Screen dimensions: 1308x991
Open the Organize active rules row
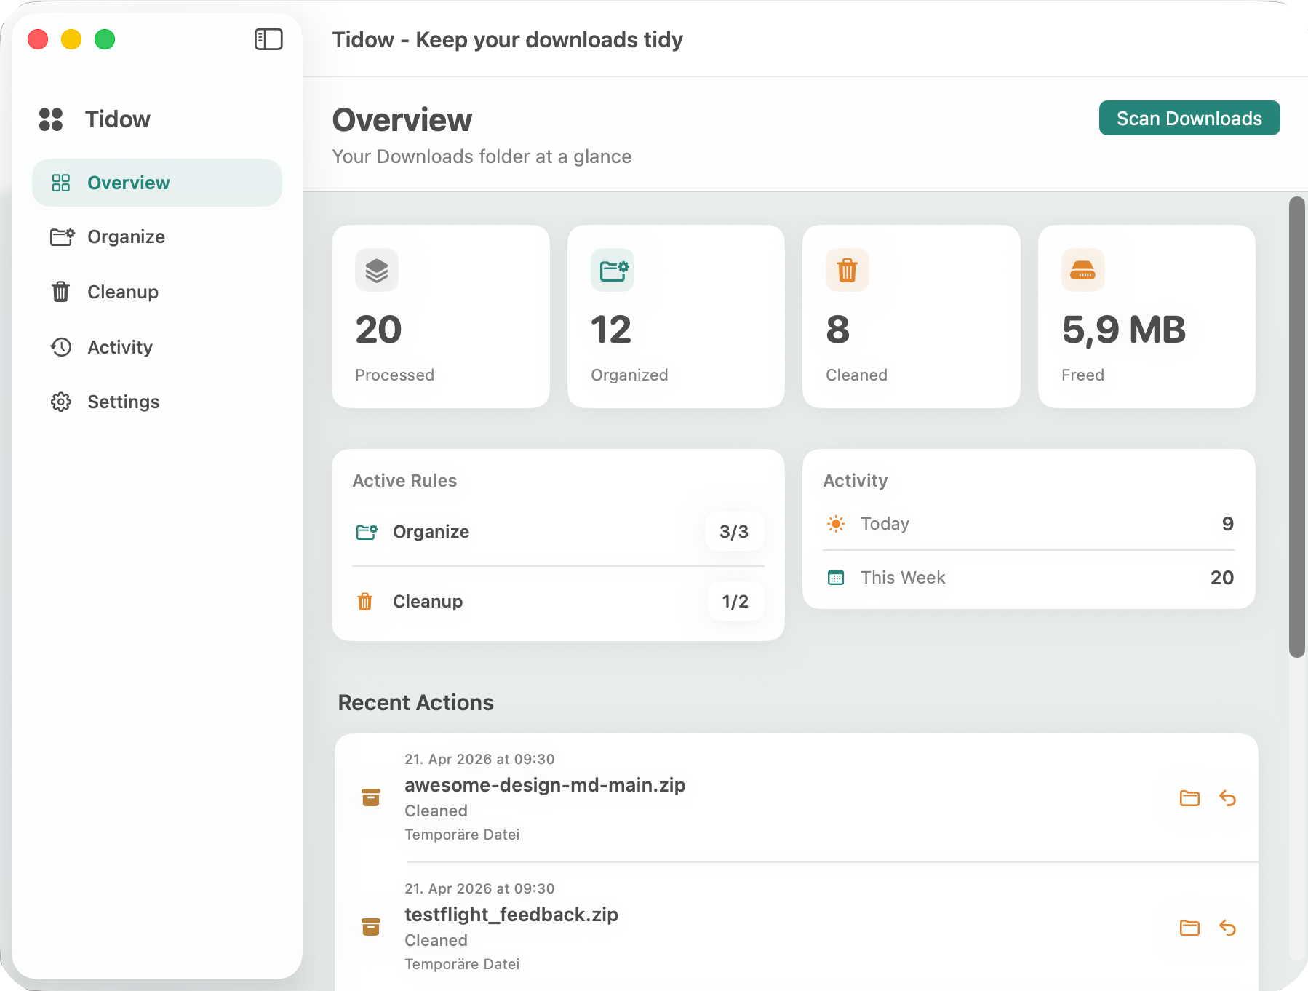pyautogui.click(x=558, y=532)
